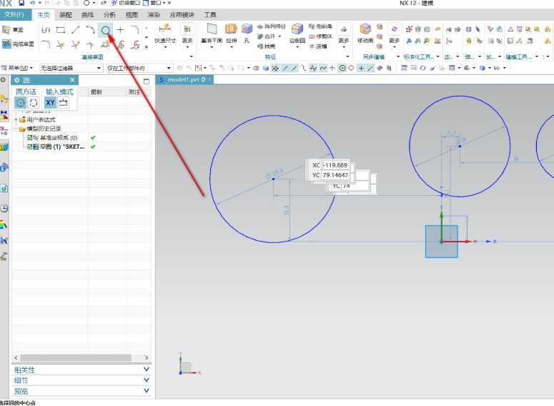
Task: Select XY coordinate input mode
Action: click(x=50, y=103)
